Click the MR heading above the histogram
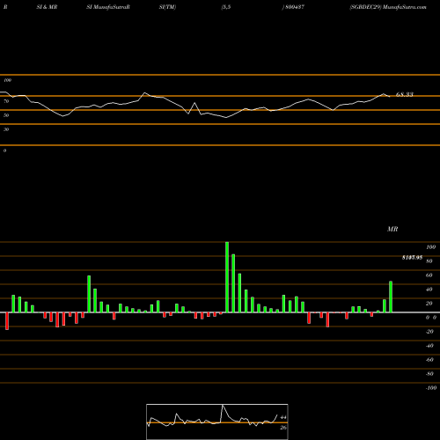Viewport: 440px width, 440px height. click(392, 229)
